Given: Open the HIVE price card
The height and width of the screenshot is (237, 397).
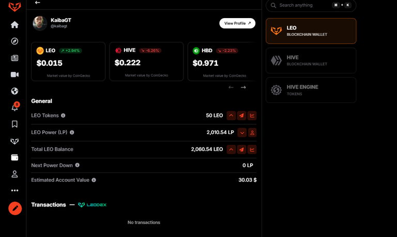Looking at the screenshot, I should coord(146,62).
